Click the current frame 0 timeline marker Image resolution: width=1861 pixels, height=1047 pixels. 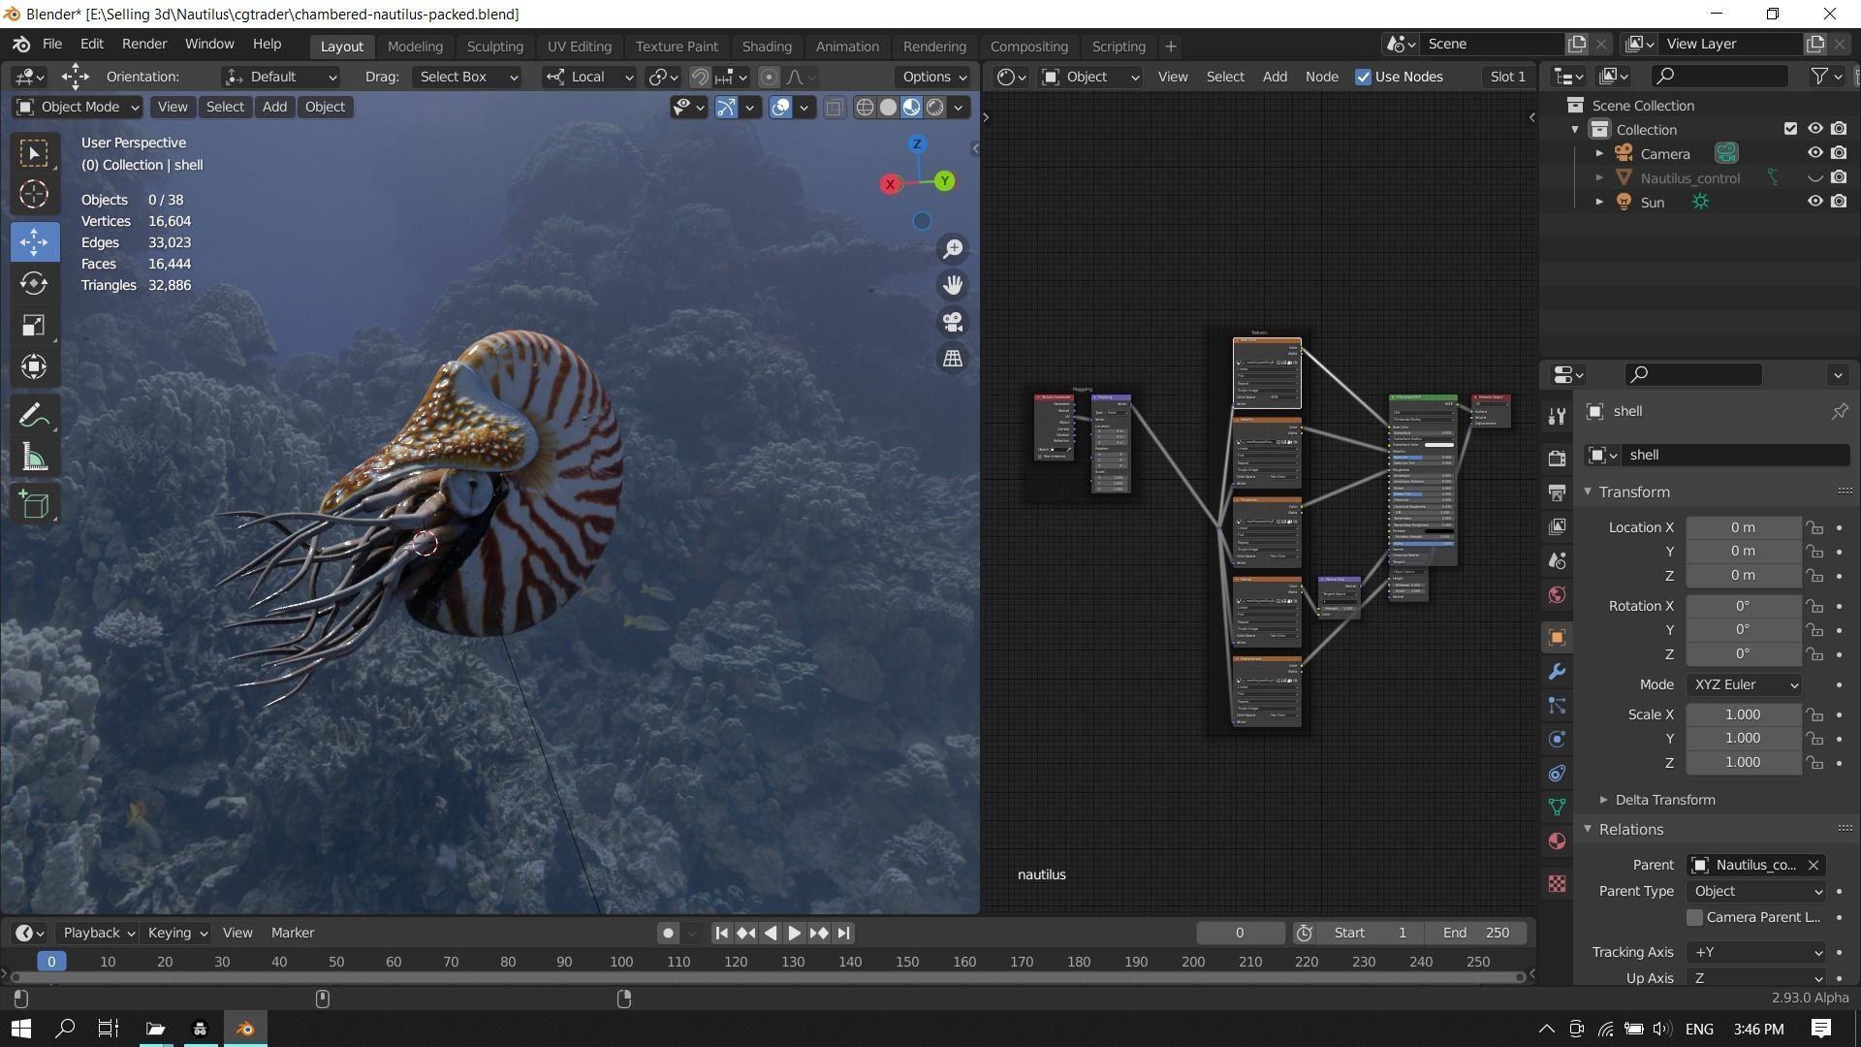pyautogui.click(x=51, y=962)
